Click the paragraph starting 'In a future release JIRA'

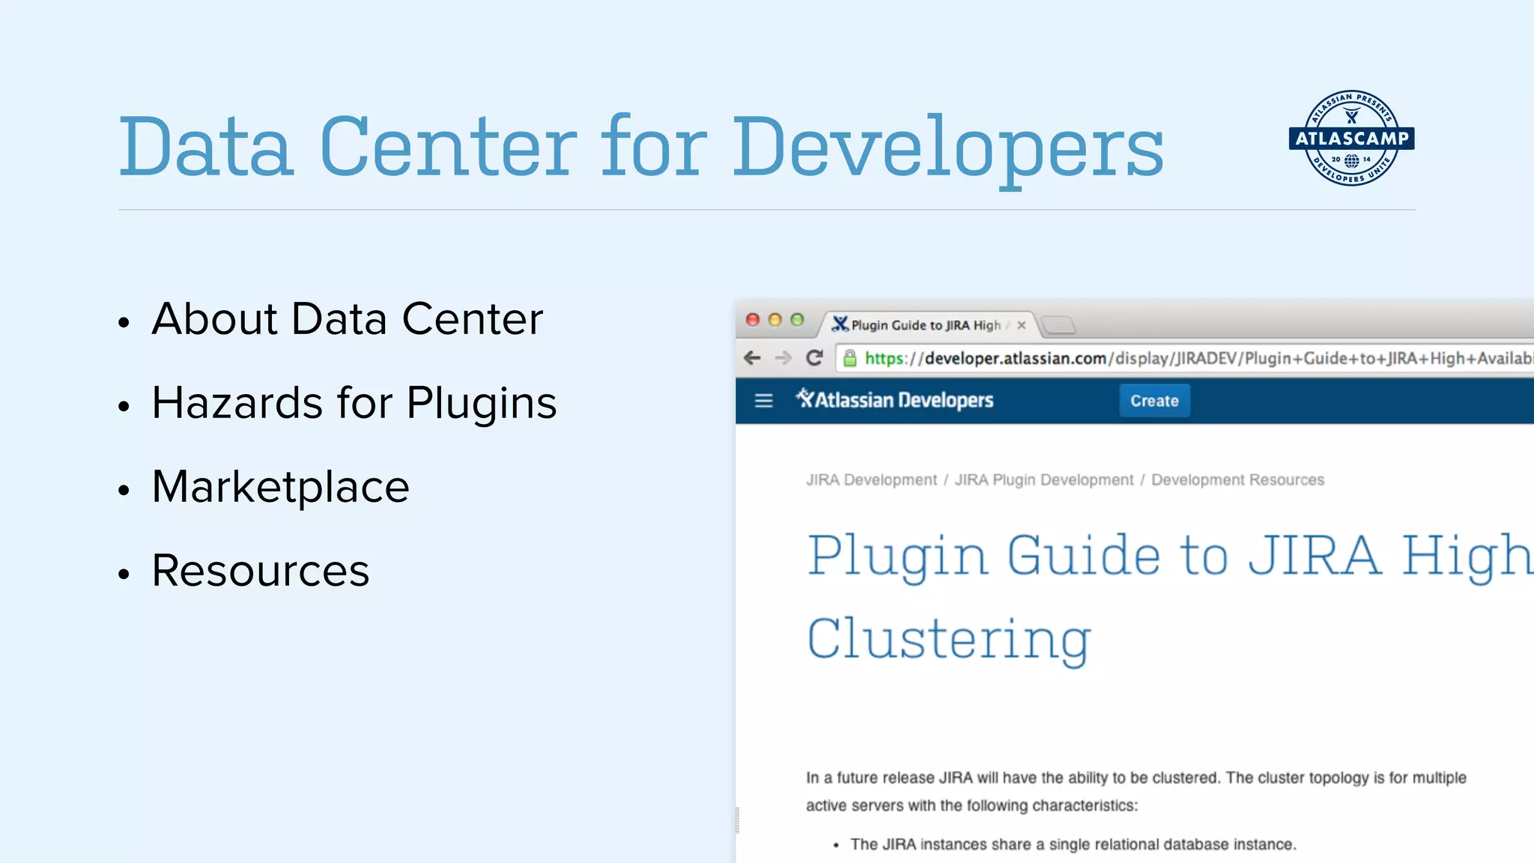1136,791
